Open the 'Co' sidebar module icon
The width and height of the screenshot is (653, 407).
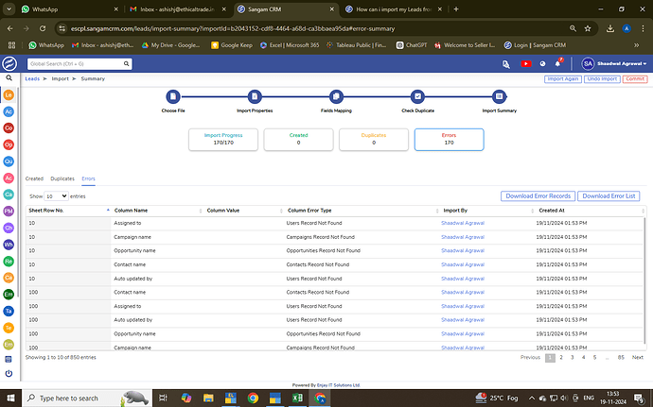coord(9,128)
